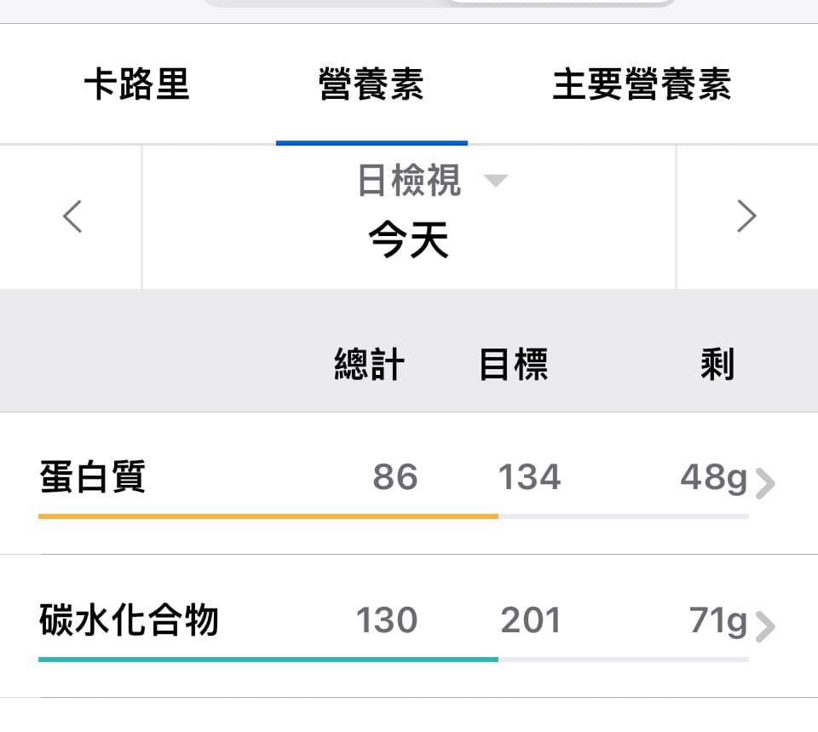Tap the 剩 column header
The width and height of the screenshot is (818, 732).
(717, 365)
